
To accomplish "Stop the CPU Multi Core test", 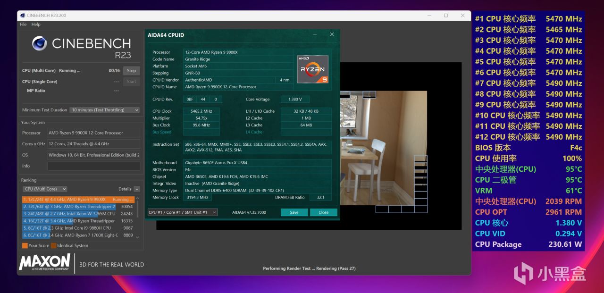I will coord(132,71).
